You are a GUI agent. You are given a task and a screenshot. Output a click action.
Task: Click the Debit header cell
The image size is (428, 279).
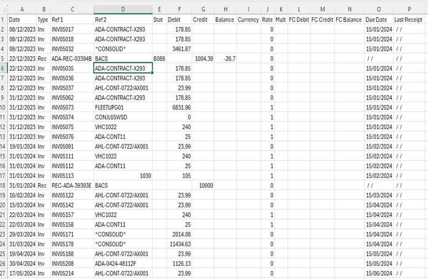179,20
